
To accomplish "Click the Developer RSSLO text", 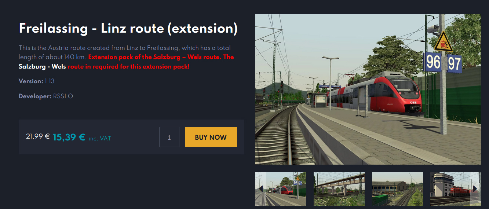I will 46,96.
